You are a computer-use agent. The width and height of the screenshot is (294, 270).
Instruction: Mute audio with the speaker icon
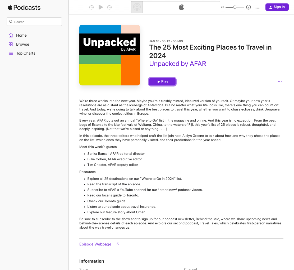[x=222, y=7]
